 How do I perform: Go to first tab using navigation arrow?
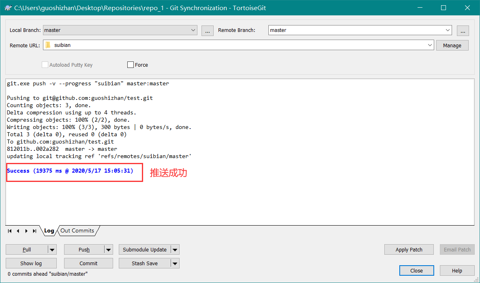[x=10, y=231]
